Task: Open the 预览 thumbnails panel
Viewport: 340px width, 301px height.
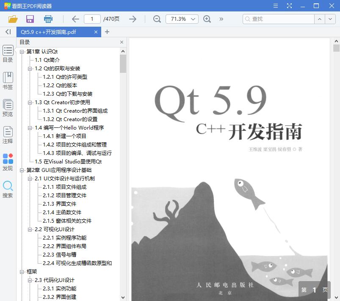Action: click(x=8, y=108)
